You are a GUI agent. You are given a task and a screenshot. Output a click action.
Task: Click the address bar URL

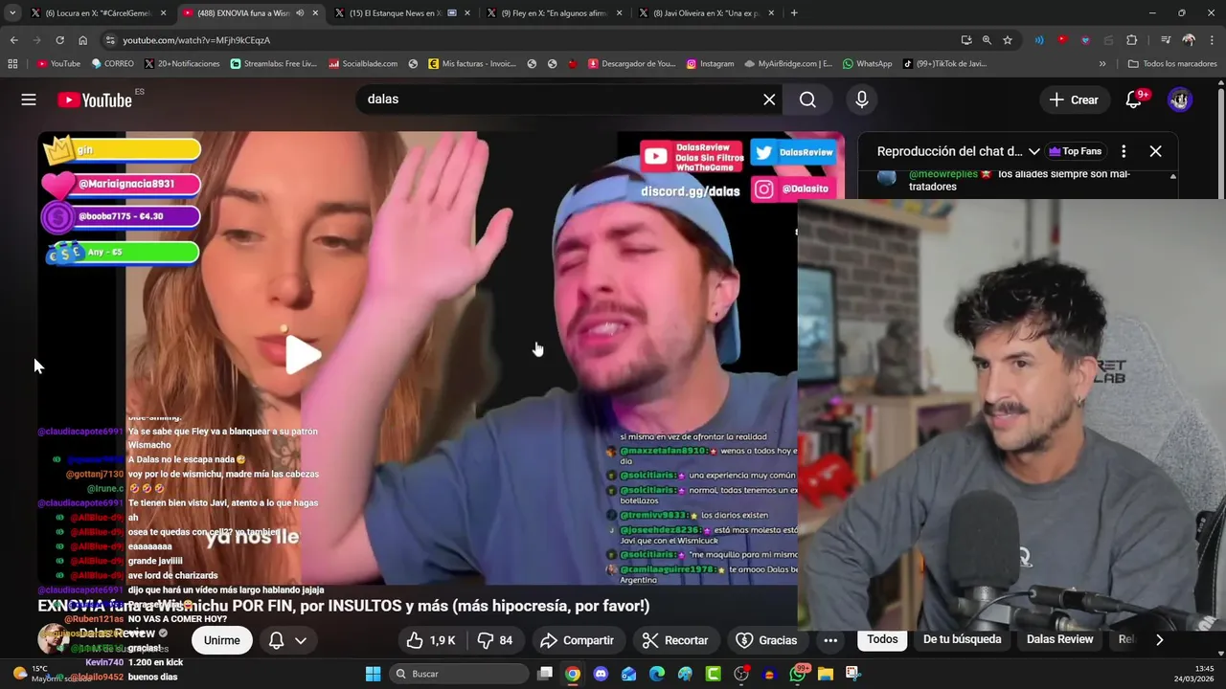click(196, 40)
